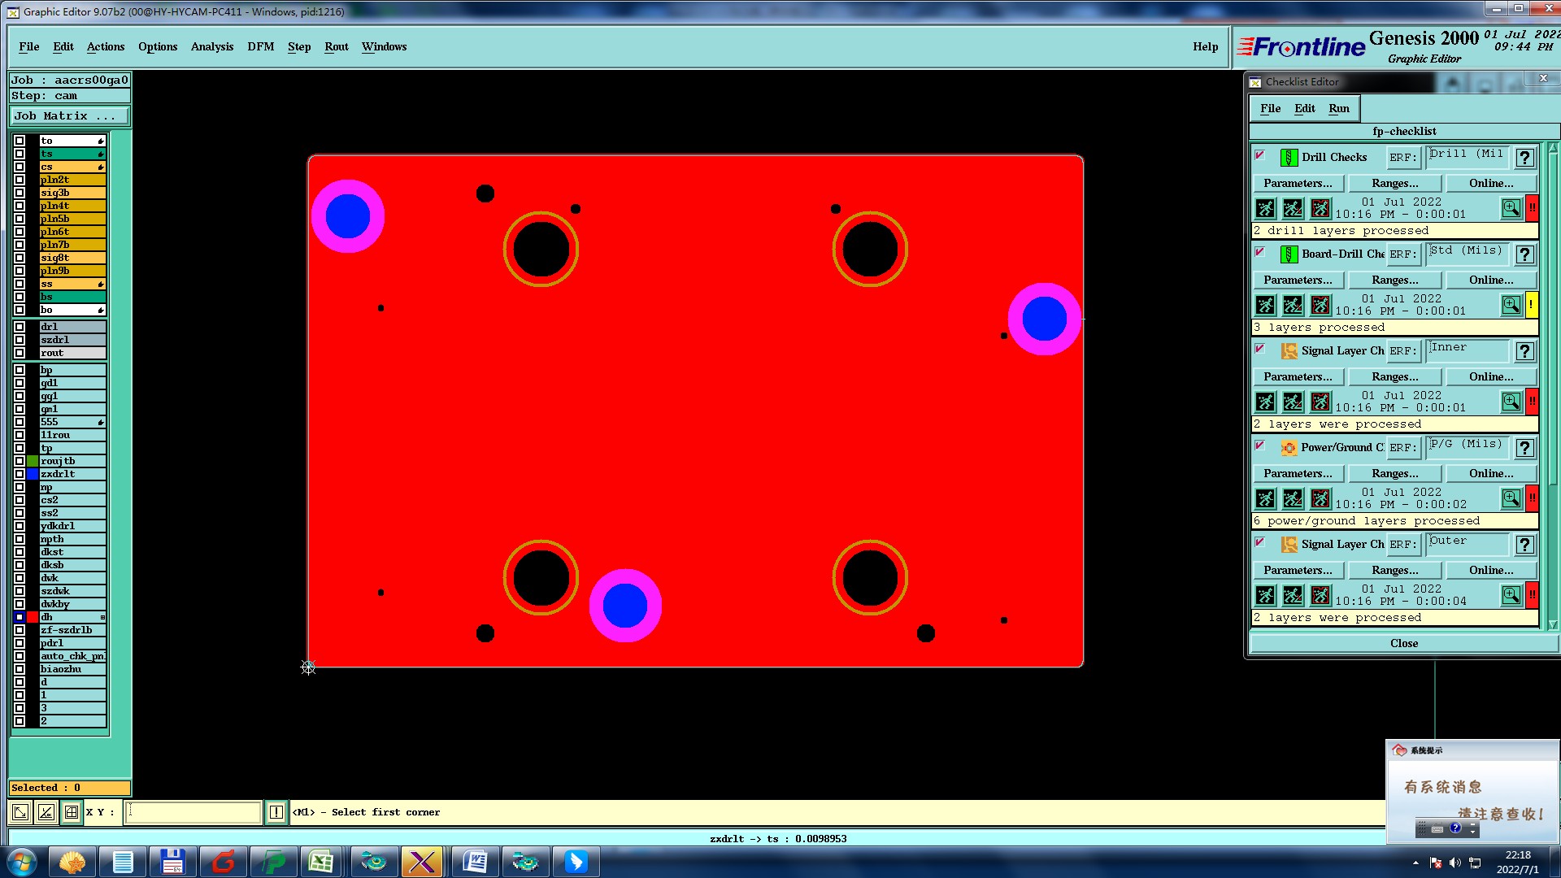The image size is (1561, 878).
Task: Open the DFM menu
Action: coord(260,47)
